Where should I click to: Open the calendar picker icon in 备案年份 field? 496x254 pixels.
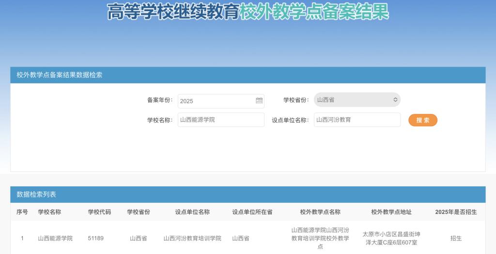point(259,100)
